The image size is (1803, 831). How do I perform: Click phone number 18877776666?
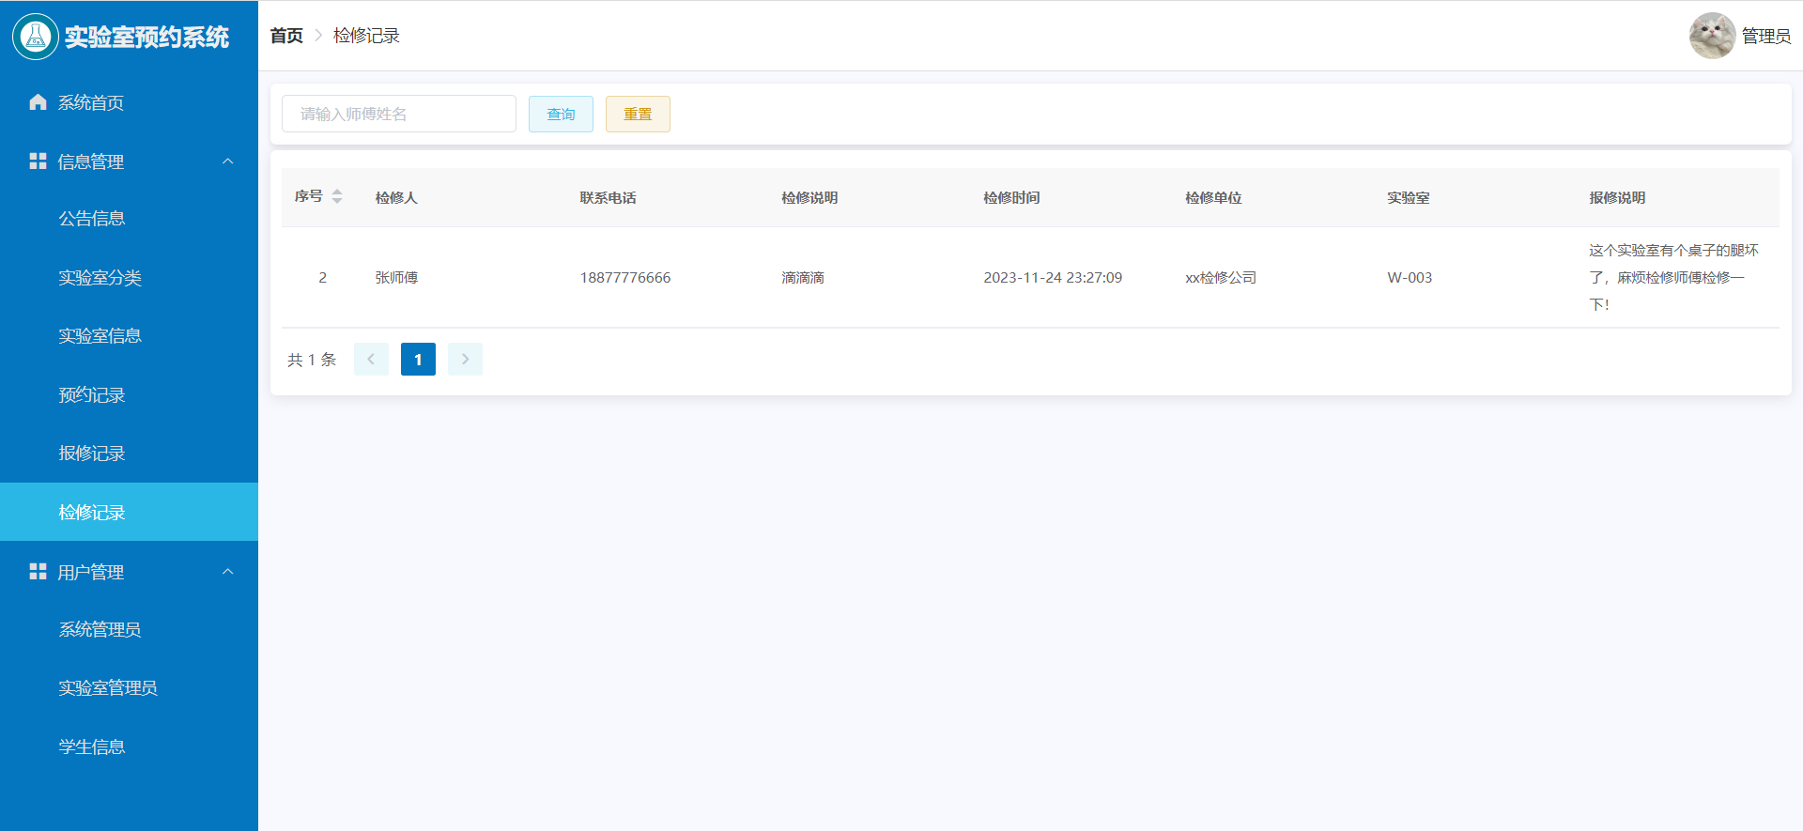coord(625,277)
